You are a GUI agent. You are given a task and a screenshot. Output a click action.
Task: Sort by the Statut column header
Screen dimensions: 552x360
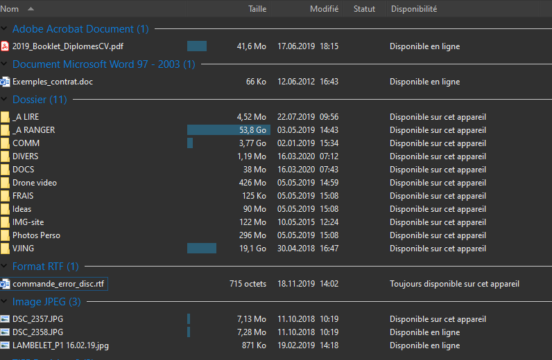point(364,9)
